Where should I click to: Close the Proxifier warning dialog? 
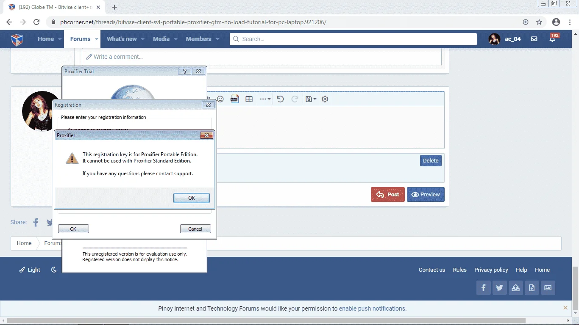(x=206, y=135)
